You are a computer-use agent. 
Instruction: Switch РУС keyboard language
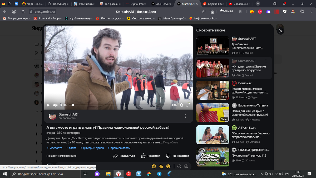click(287, 174)
